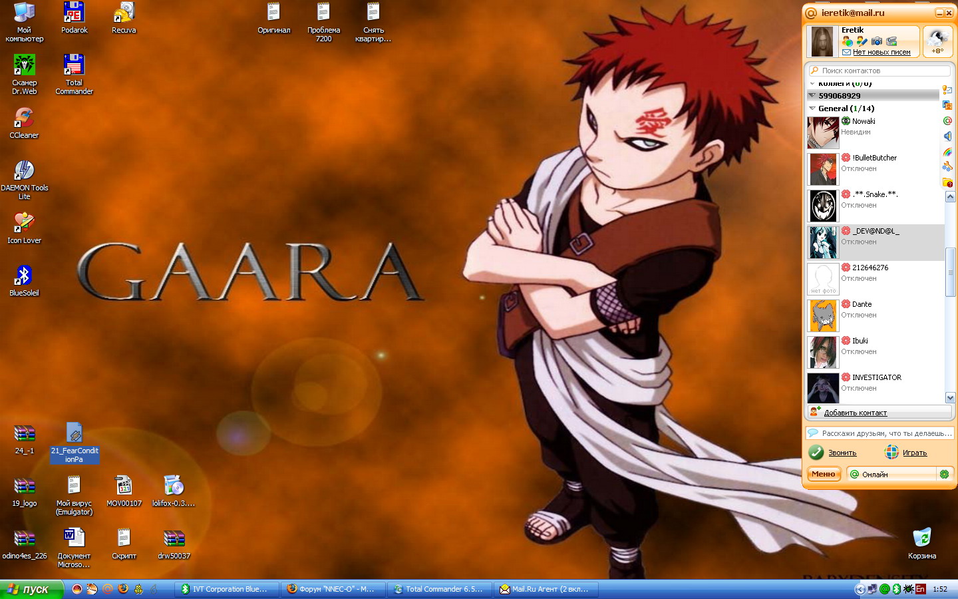Screen dimensions: 958x599
Task: Select the 21_FearConditionPa file icon
Action: pos(74,443)
